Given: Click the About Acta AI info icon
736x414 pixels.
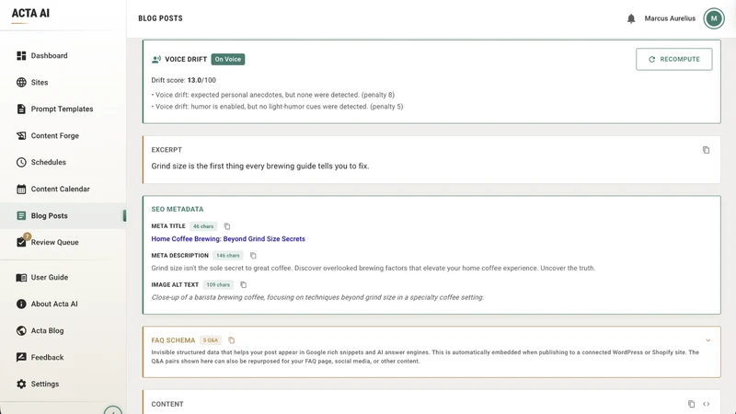Looking at the screenshot, I should point(21,304).
